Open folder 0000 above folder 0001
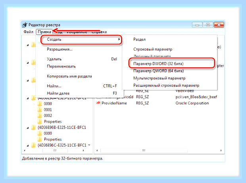246x183 pixels. pos(48,104)
